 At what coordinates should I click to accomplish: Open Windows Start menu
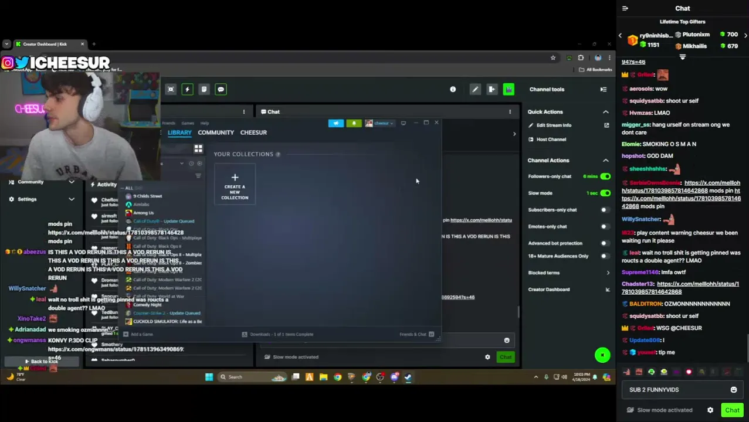[209, 377]
